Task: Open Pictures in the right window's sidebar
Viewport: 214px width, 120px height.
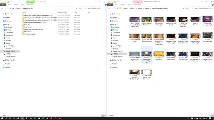Action: pos(114,41)
